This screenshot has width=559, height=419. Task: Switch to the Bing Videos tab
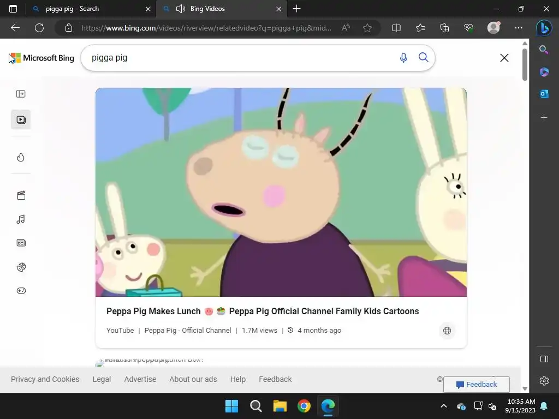pyautogui.click(x=222, y=9)
